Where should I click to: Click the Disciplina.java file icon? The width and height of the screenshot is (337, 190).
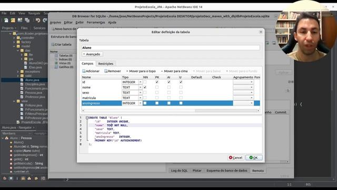(22, 84)
